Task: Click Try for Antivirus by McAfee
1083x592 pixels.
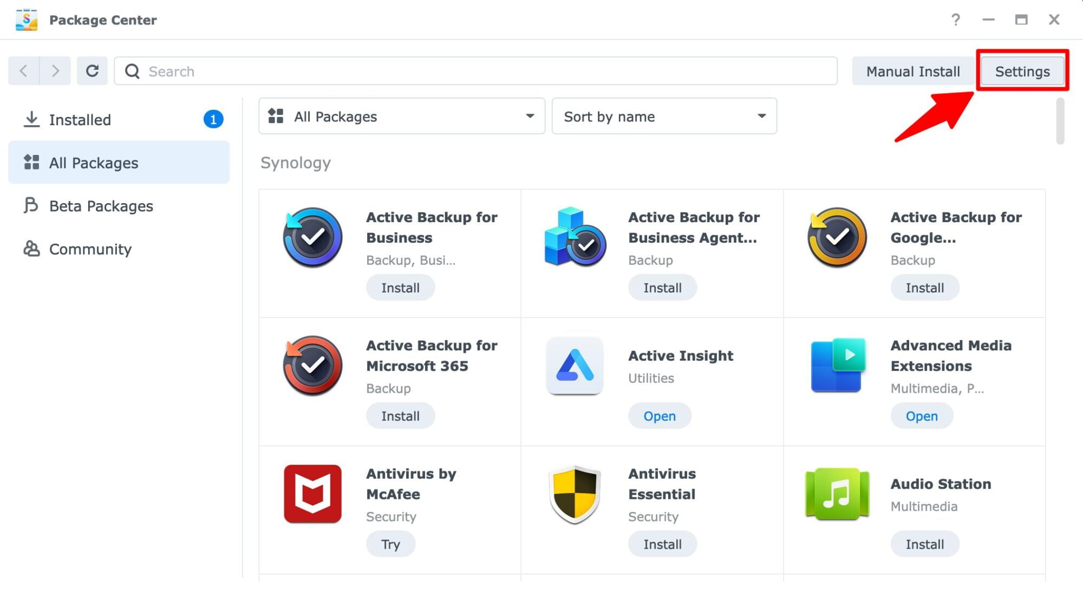Action: 390,544
